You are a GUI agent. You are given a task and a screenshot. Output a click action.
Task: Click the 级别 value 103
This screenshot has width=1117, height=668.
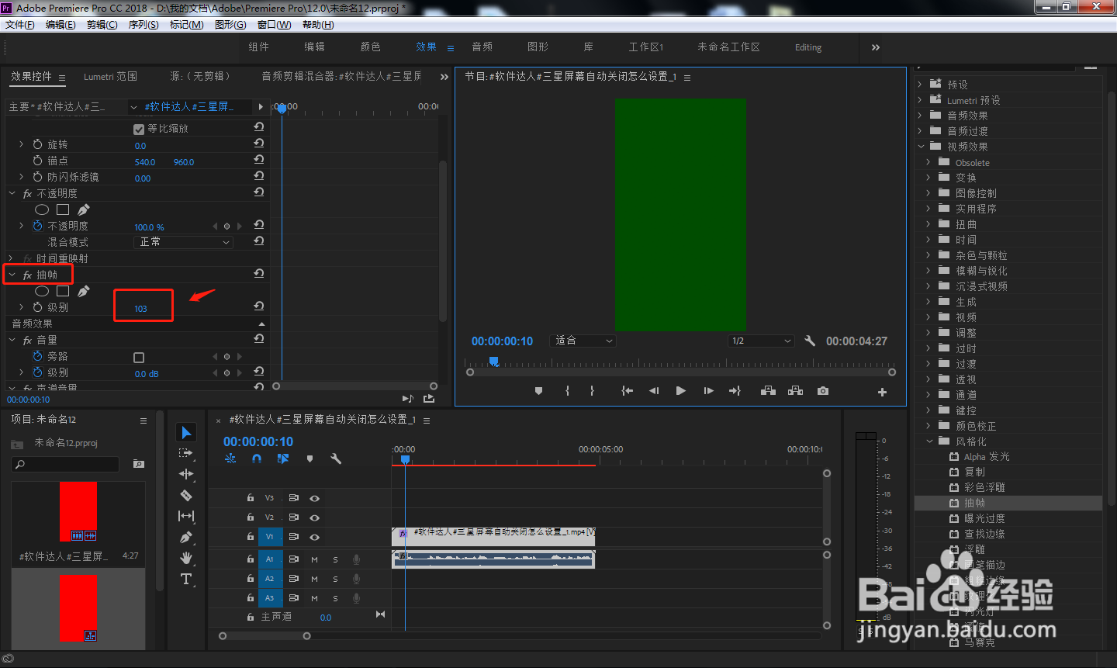[x=140, y=309]
